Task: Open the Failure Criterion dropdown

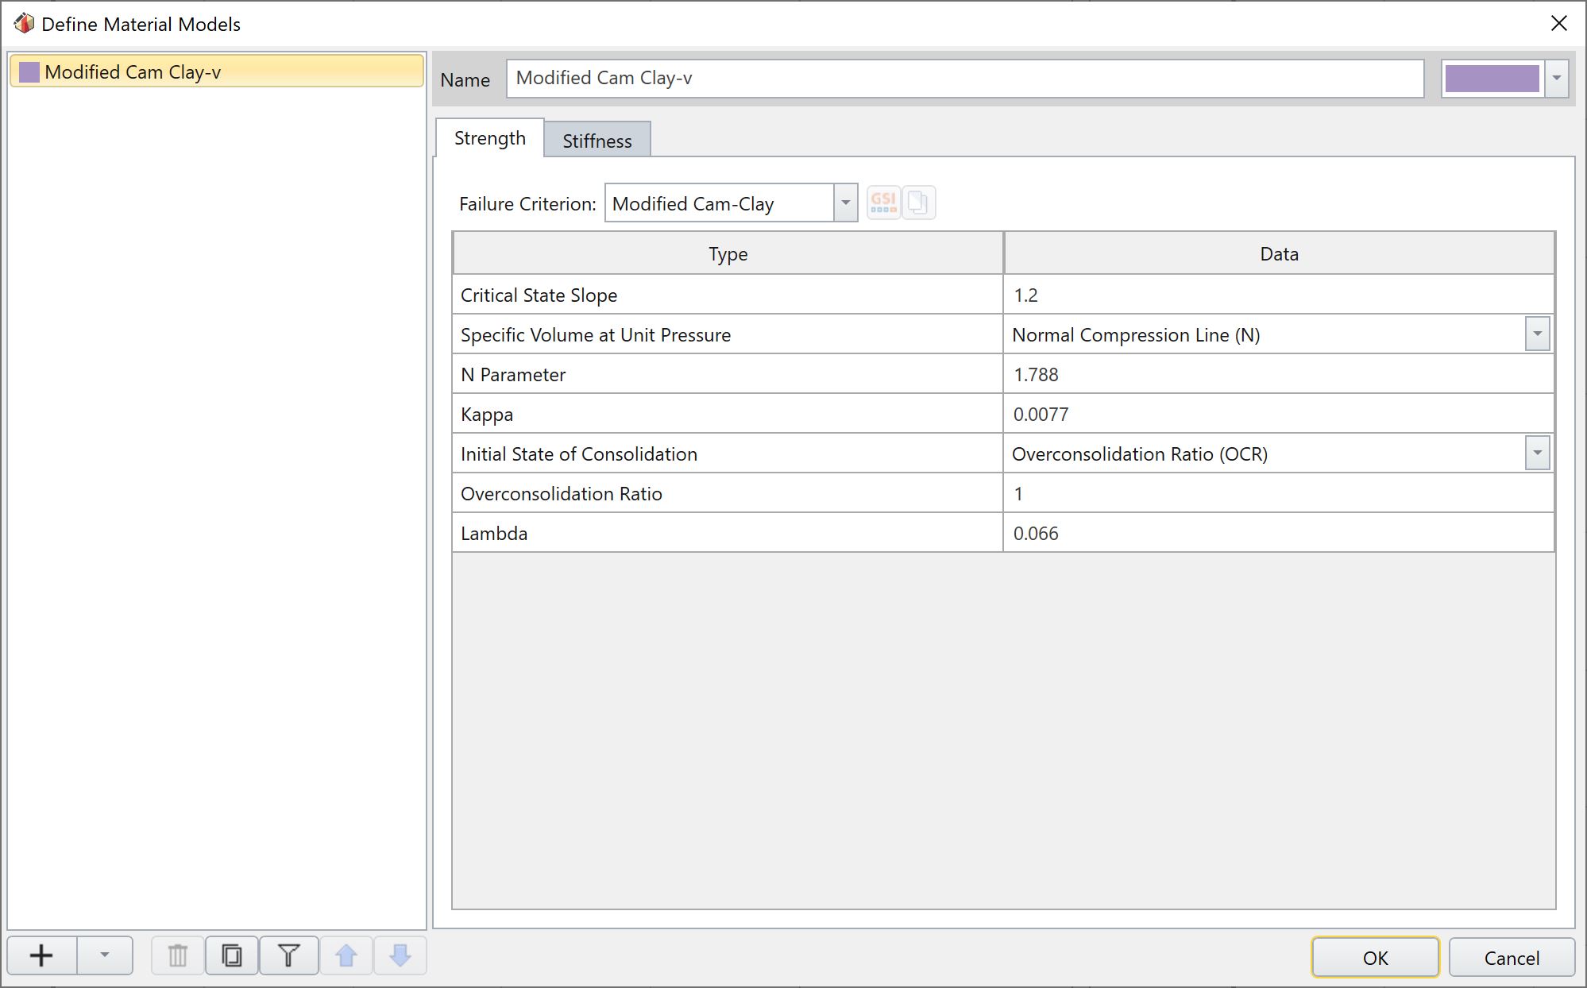Action: [845, 203]
